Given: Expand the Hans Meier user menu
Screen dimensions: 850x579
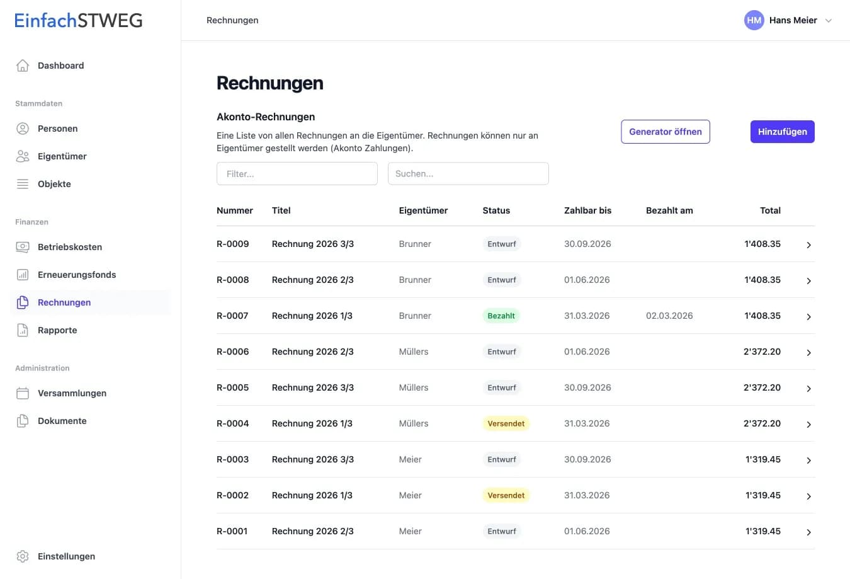Looking at the screenshot, I should tap(828, 21).
